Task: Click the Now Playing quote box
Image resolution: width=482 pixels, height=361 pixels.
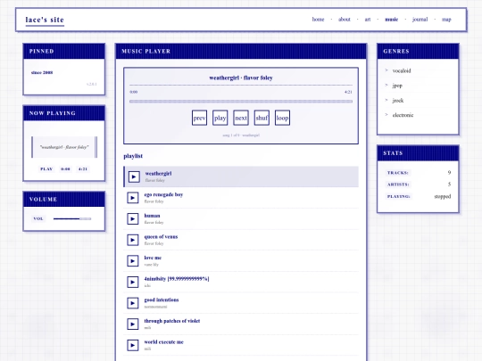Action: click(x=64, y=147)
